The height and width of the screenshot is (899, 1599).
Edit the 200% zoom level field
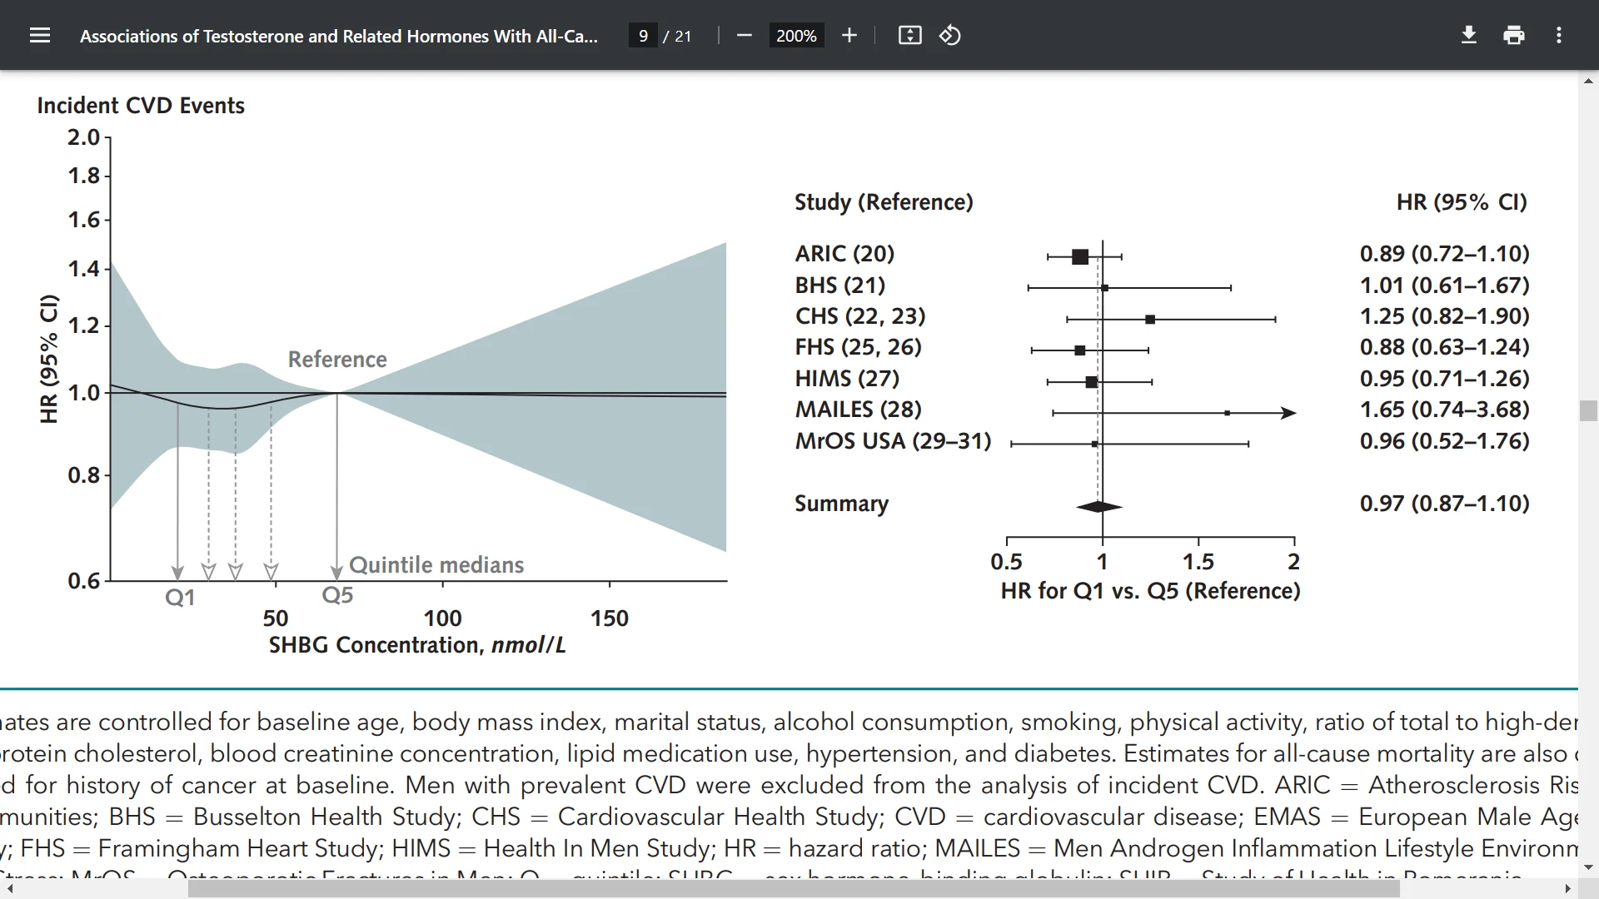(796, 36)
